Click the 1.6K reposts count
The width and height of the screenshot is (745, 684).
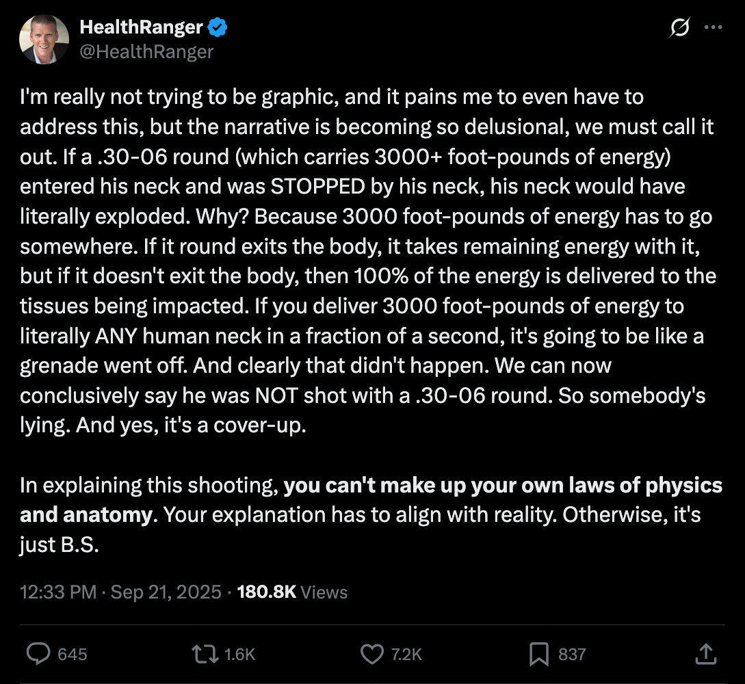[x=240, y=655]
